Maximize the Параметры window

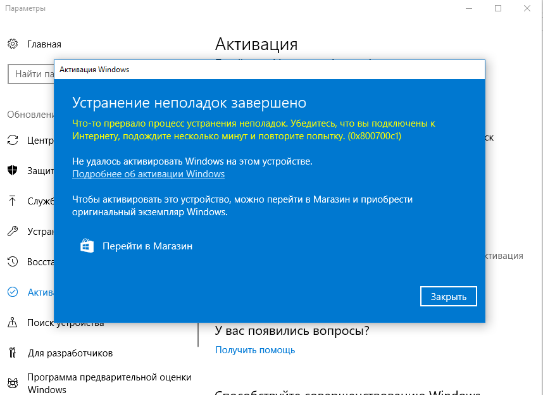click(498, 8)
